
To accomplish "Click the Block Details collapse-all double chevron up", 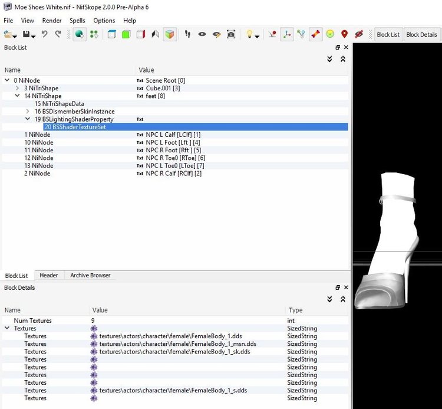I will pos(343,299).
